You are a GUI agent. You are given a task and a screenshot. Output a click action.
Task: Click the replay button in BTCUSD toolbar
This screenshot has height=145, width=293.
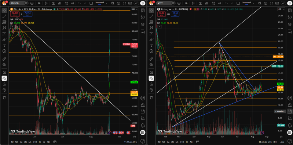pyautogui.click(x=72, y=3)
